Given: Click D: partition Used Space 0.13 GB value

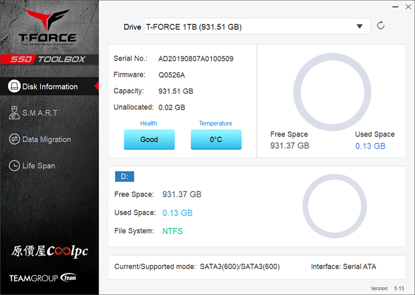Looking at the screenshot, I should coord(177,213).
